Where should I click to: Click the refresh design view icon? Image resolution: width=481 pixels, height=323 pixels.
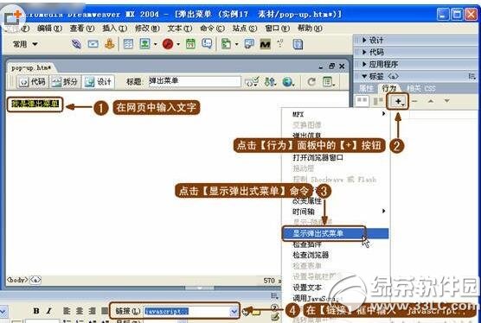coord(311,81)
